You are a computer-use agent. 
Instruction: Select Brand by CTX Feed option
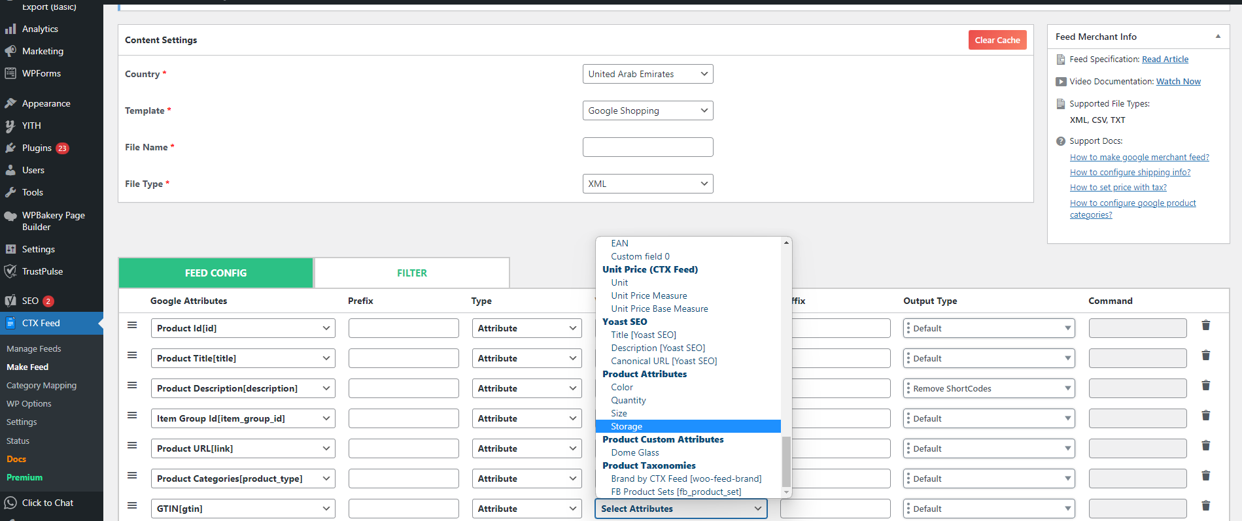pyautogui.click(x=686, y=479)
